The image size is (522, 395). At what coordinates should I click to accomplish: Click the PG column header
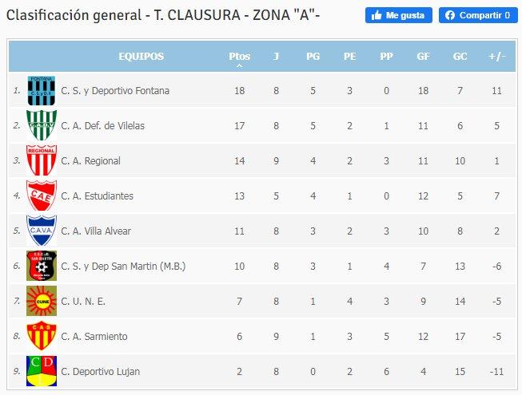[x=313, y=57]
